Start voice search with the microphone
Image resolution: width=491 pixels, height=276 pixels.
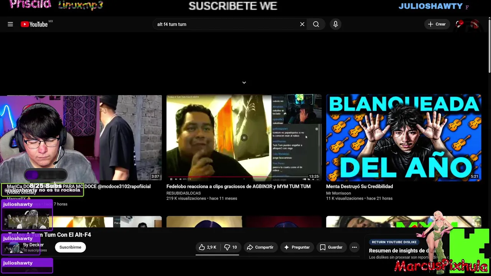(336, 24)
